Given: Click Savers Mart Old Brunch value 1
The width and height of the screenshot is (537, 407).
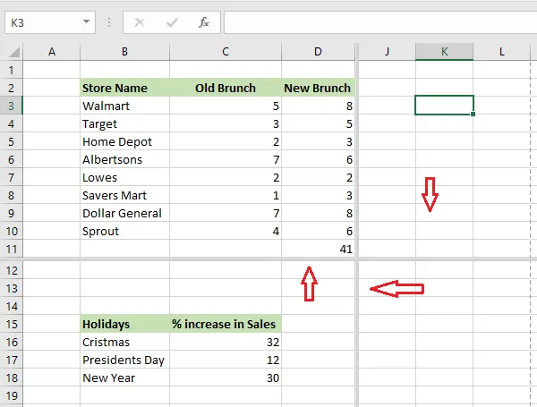Looking at the screenshot, I should click(226, 195).
